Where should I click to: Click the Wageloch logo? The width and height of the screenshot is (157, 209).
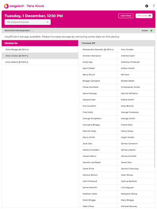click(14, 6)
